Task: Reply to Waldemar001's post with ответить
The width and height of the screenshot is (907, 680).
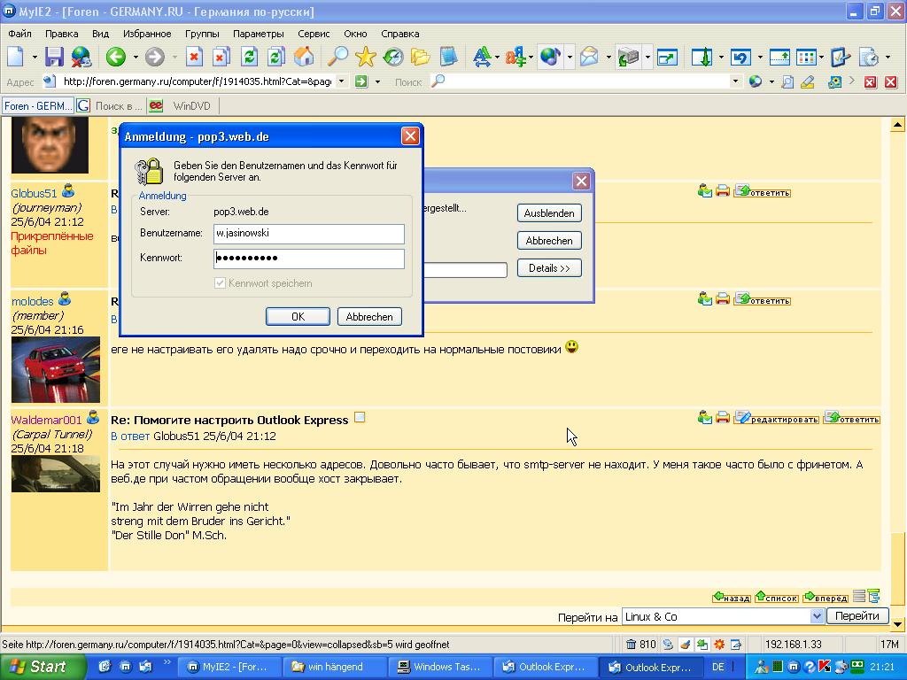Action: pos(852,418)
